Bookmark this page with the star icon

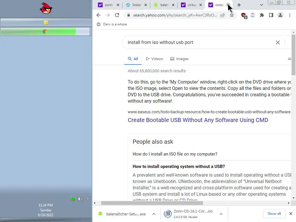point(232,15)
